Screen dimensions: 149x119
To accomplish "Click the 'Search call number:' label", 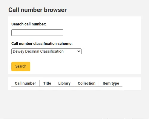I will [29, 24].
